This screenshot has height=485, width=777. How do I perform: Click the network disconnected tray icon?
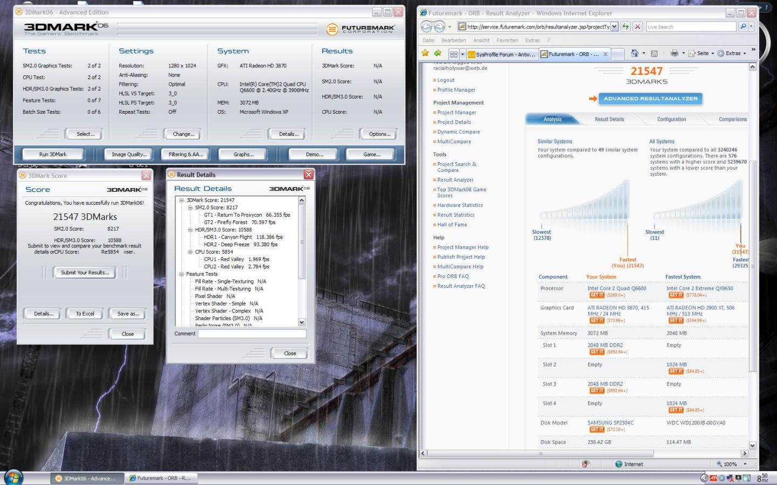730,478
